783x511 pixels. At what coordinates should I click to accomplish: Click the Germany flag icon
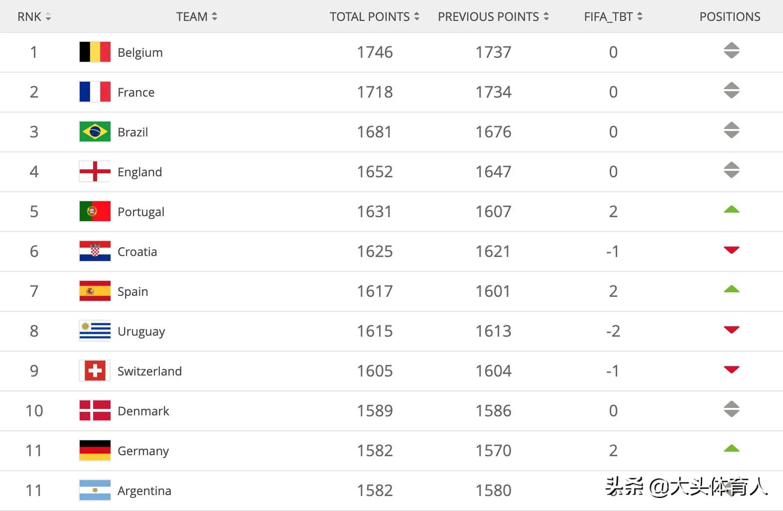pos(95,450)
